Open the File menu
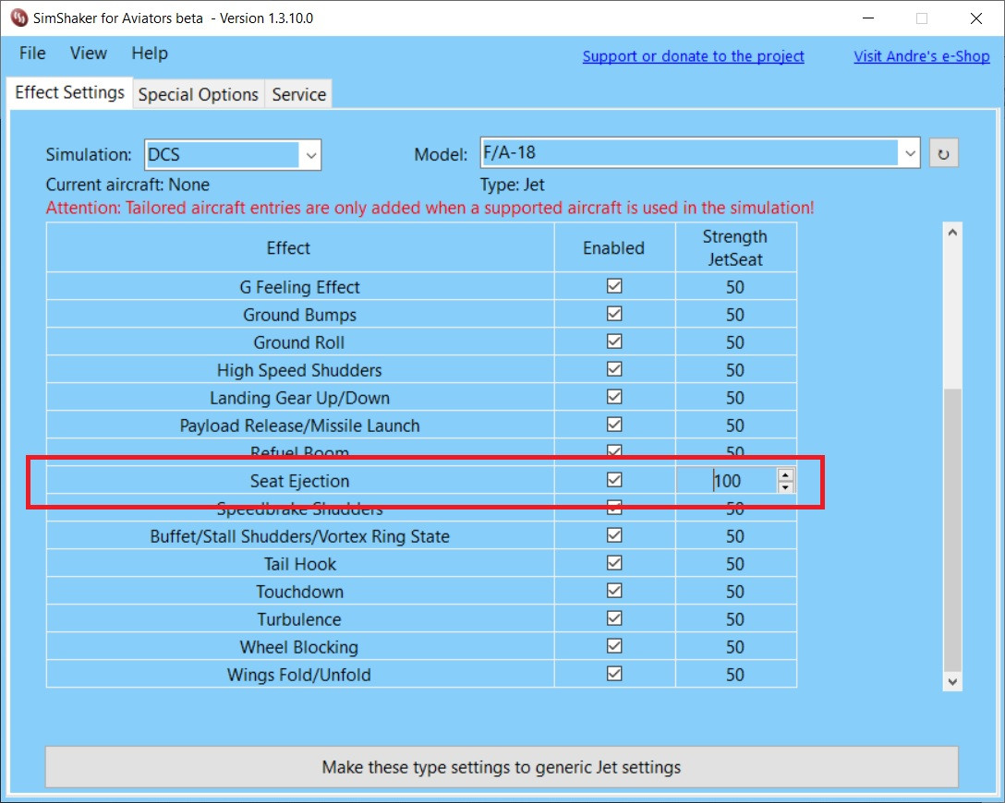 pyautogui.click(x=32, y=54)
